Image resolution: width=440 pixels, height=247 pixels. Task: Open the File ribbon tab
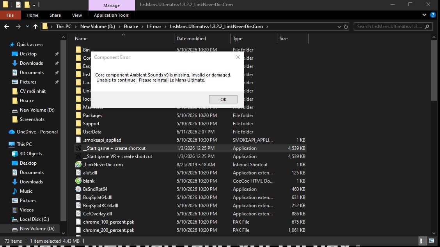tap(10, 15)
